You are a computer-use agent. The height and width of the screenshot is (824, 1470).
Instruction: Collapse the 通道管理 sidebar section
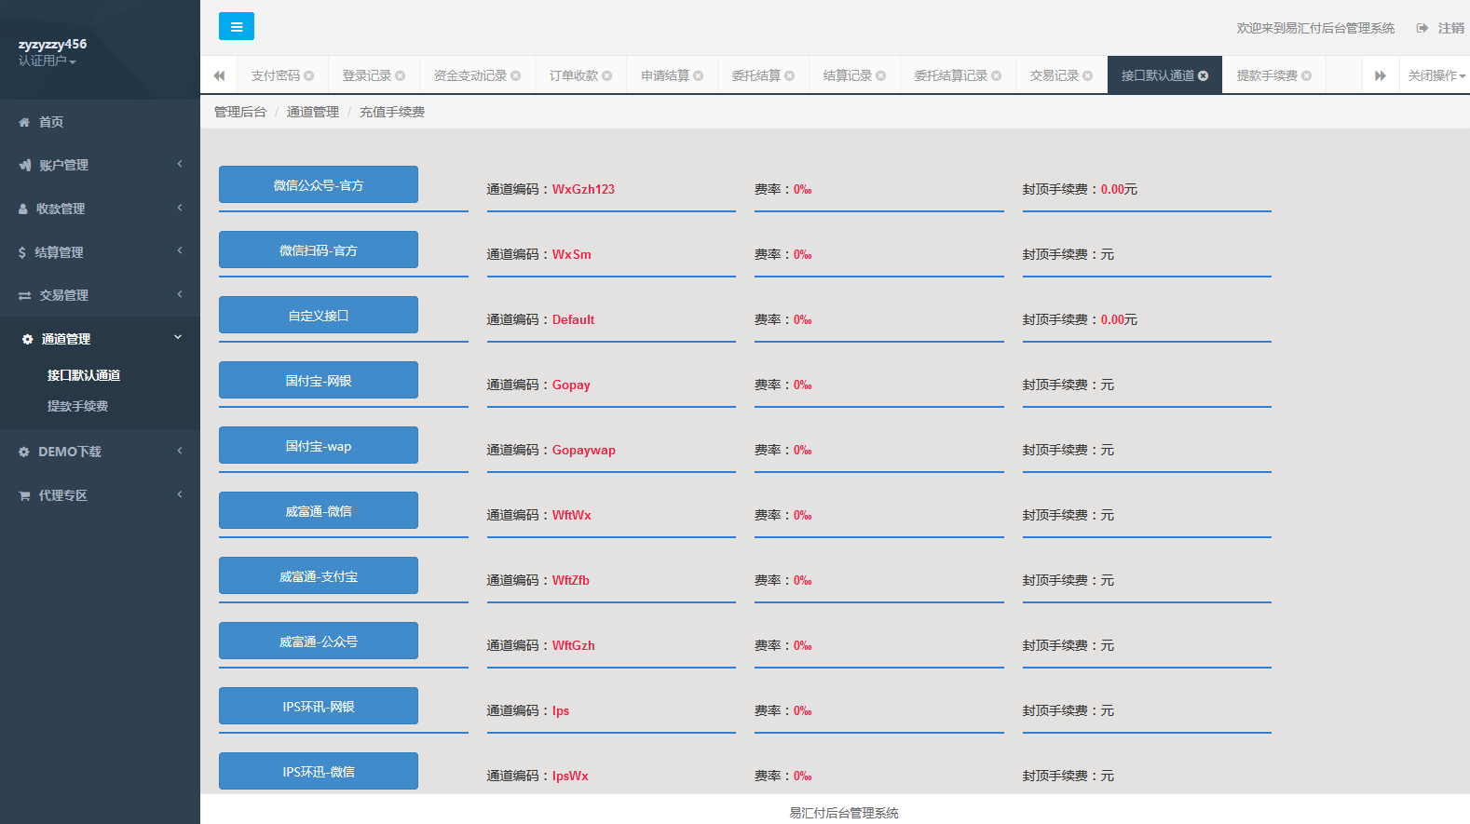[x=100, y=339]
